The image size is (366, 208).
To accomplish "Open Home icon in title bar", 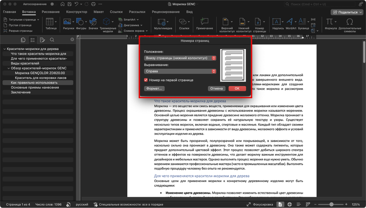I will (62, 4).
